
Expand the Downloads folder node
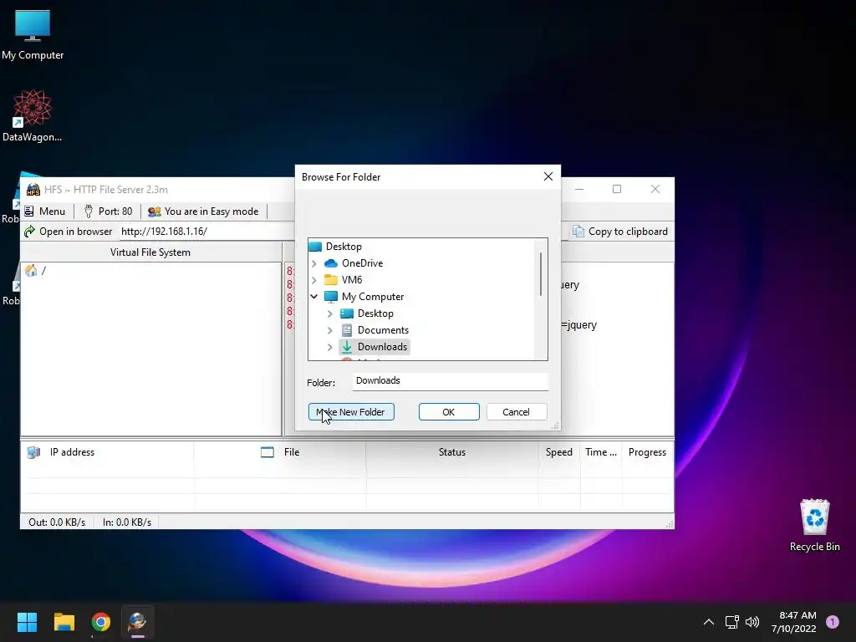point(329,347)
